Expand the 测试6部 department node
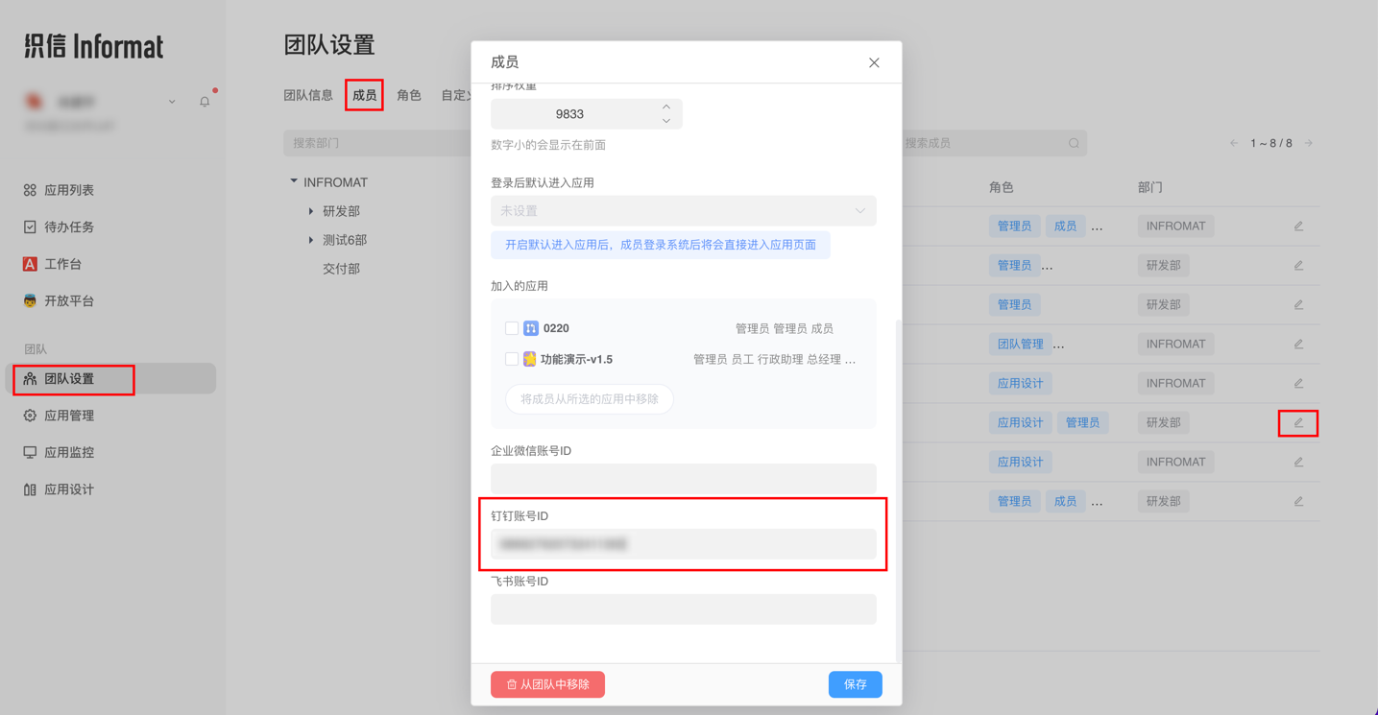 click(310, 239)
